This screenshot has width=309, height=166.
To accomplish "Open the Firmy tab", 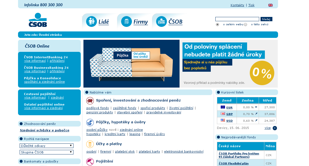I will (141, 22).
